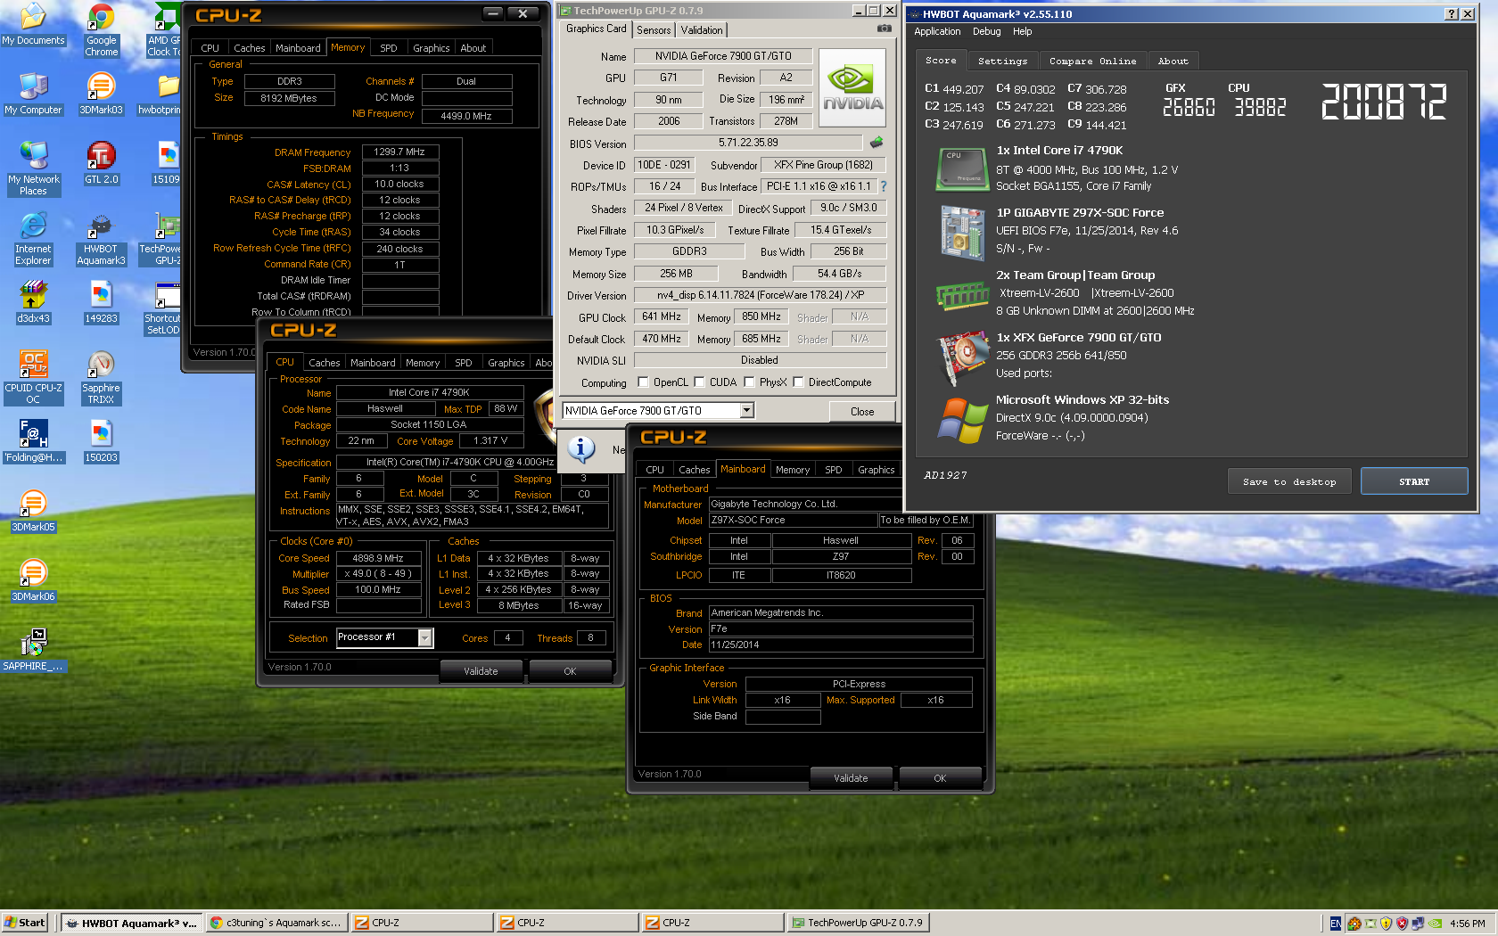Image resolution: width=1498 pixels, height=936 pixels.
Task: Open My Network Places icon
Action: coord(33,168)
